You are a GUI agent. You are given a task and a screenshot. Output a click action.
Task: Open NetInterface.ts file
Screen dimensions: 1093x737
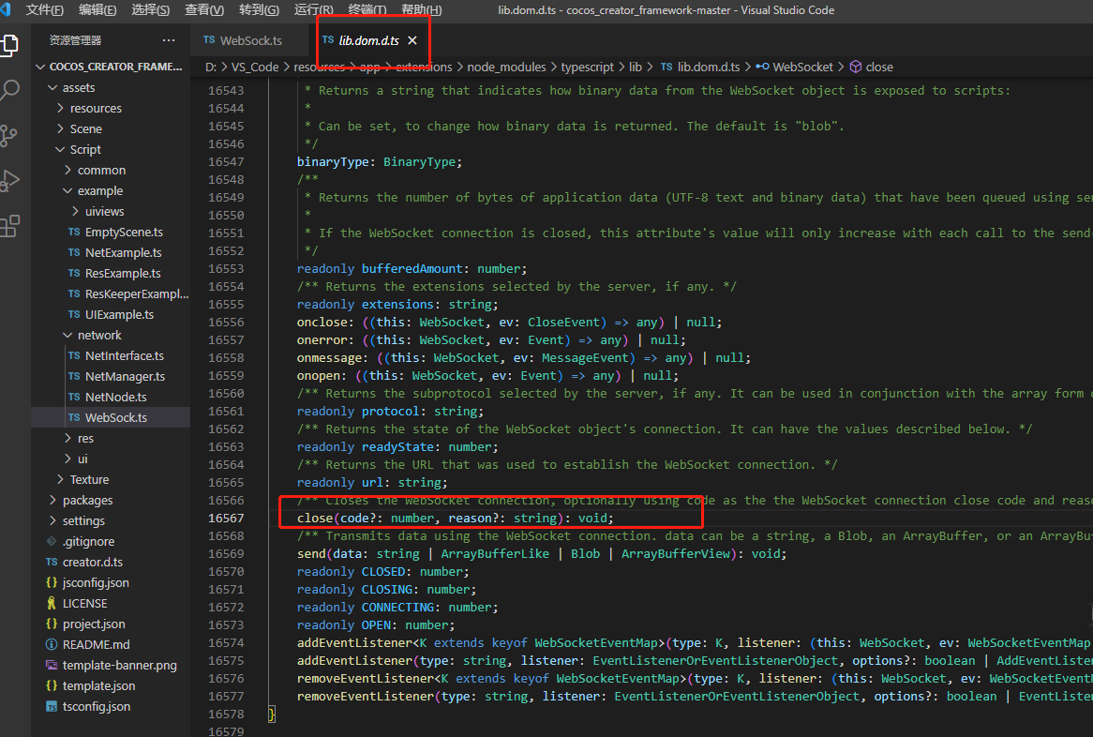click(x=111, y=355)
